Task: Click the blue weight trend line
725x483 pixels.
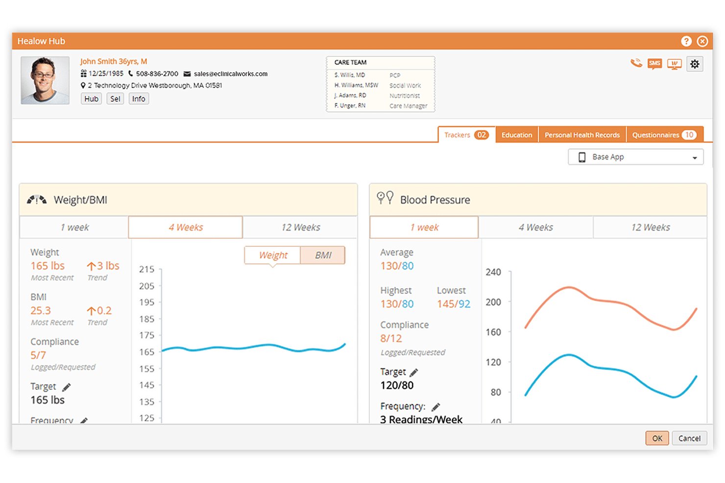Action: pyautogui.click(x=253, y=347)
